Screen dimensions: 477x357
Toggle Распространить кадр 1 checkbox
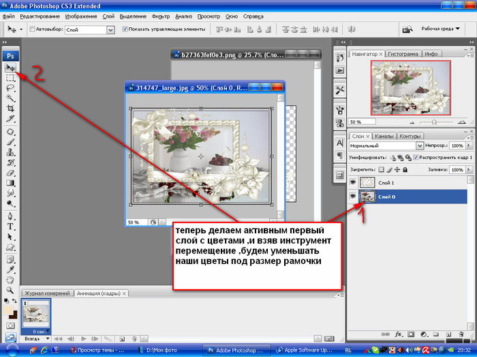tap(416, 157)
